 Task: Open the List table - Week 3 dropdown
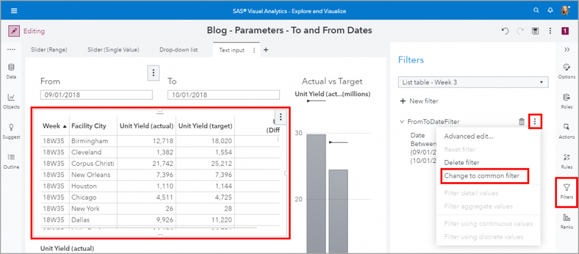pyautogui.click(x=473, y=82)
